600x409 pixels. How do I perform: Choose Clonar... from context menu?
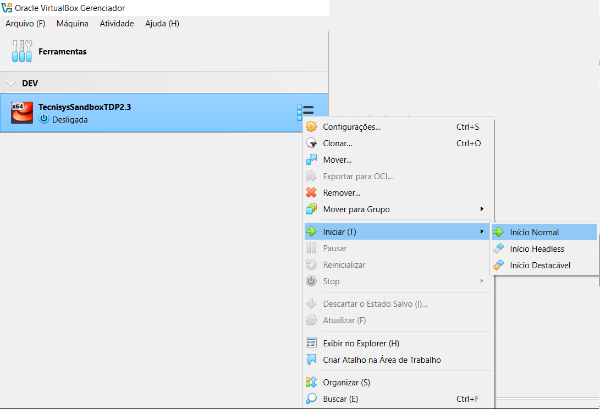click(397, 143)
